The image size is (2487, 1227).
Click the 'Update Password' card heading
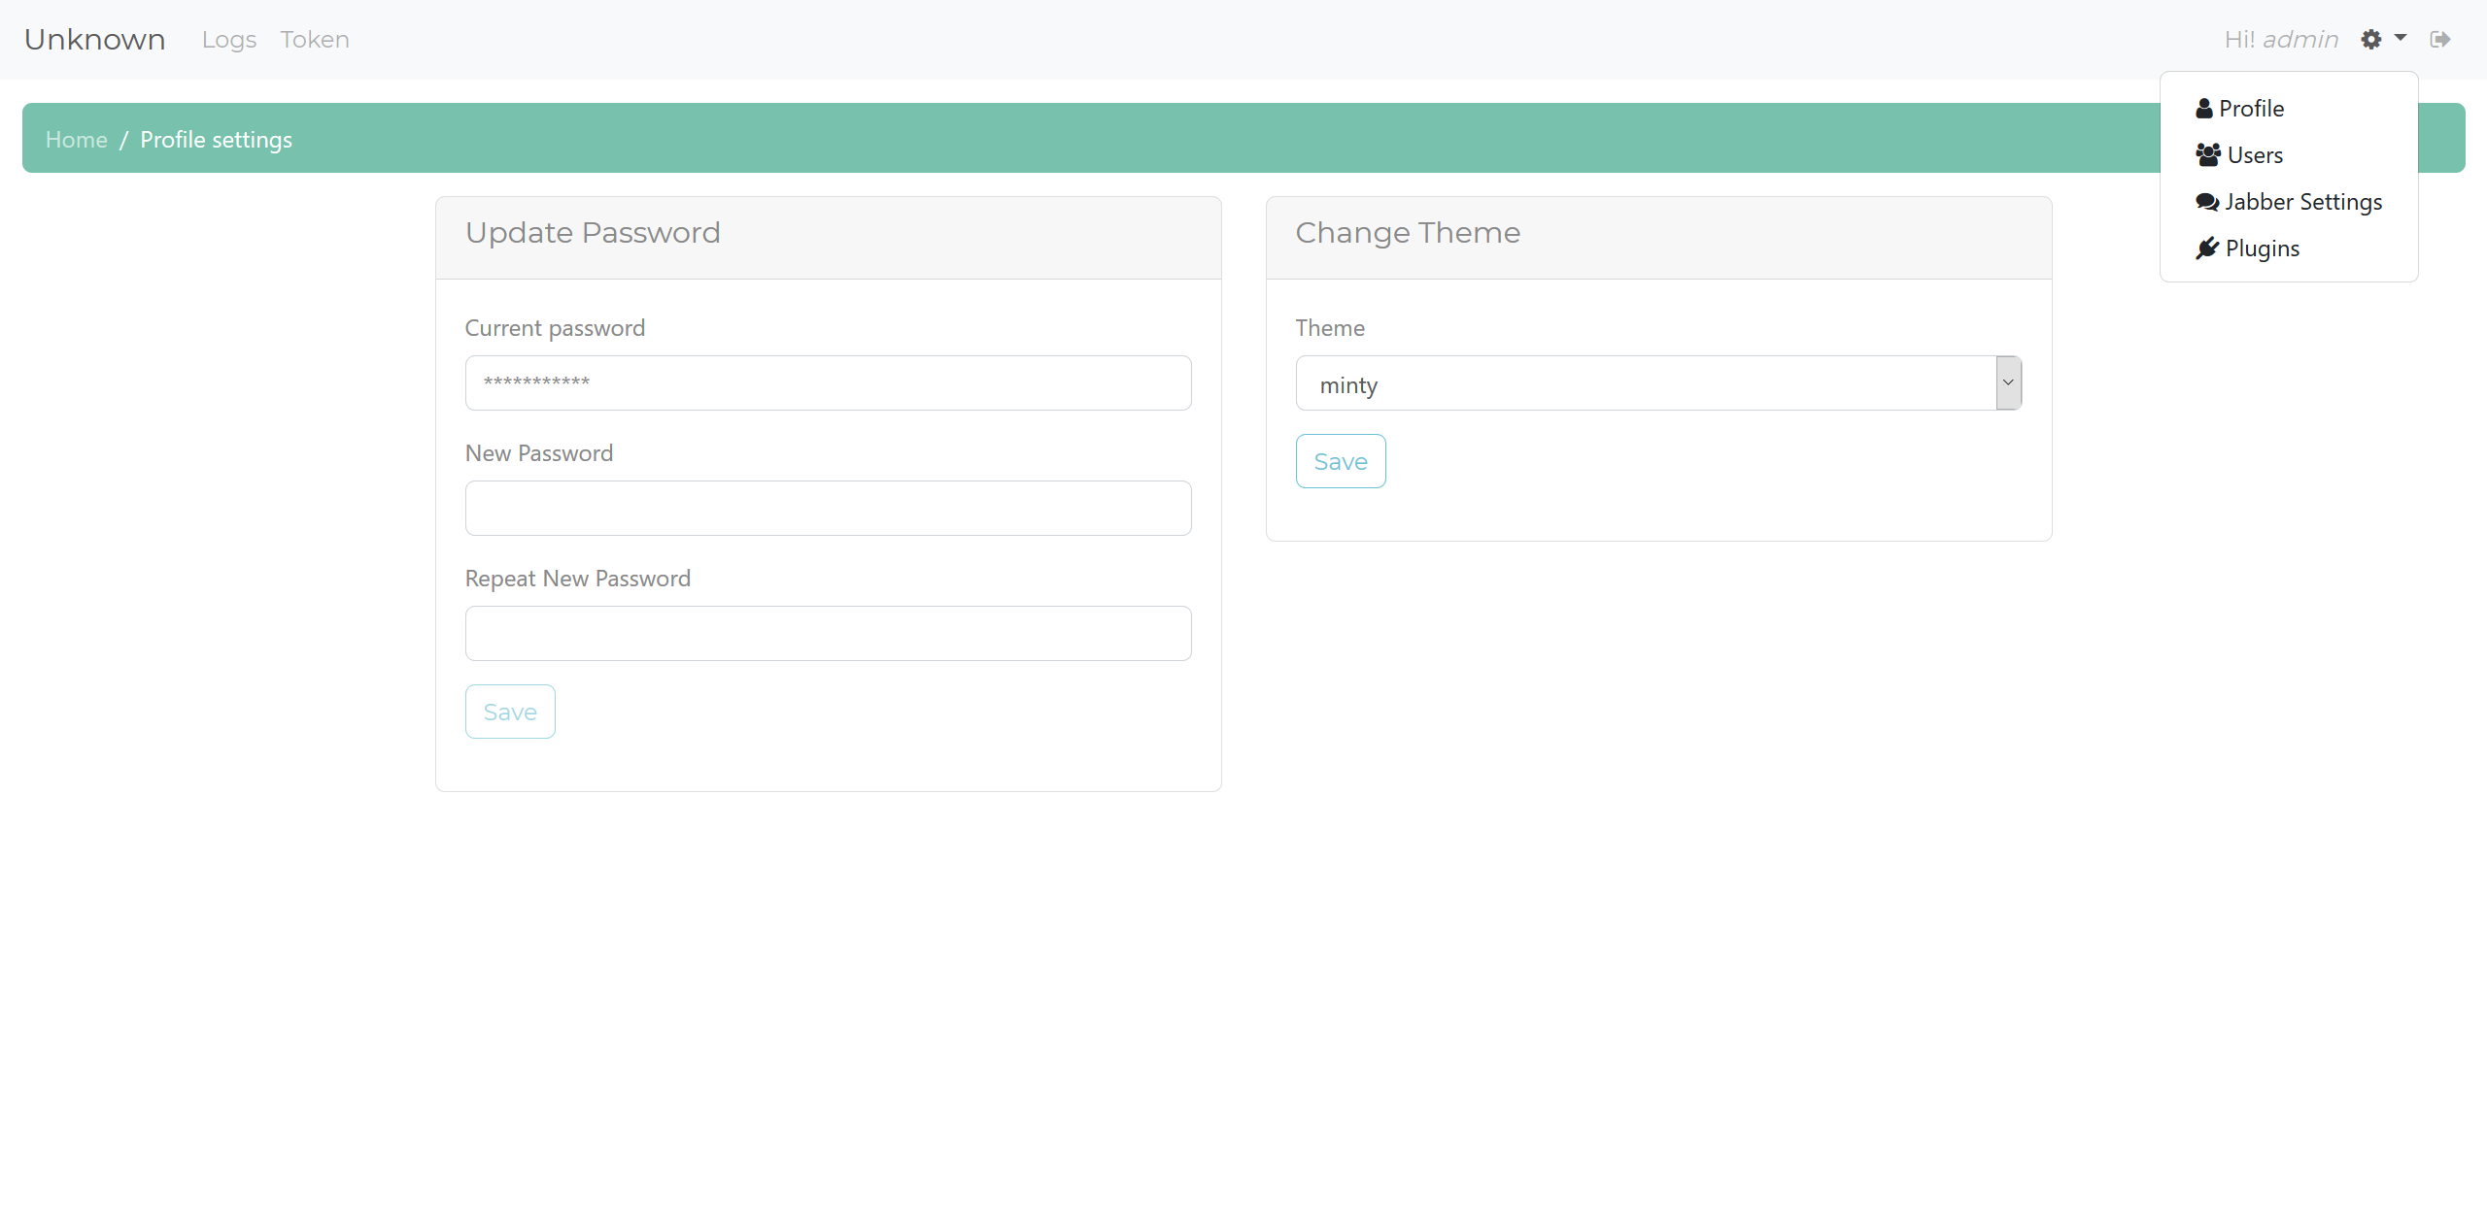coord(593,233)
